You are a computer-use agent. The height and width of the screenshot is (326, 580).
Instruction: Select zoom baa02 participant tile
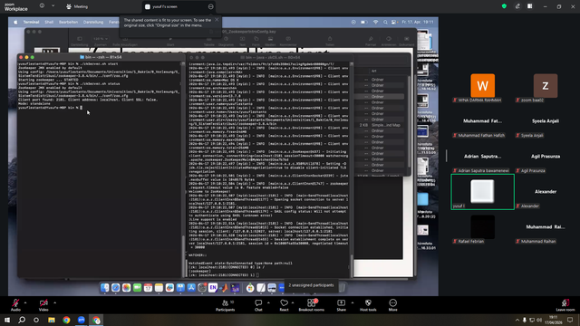click(546, 86)
